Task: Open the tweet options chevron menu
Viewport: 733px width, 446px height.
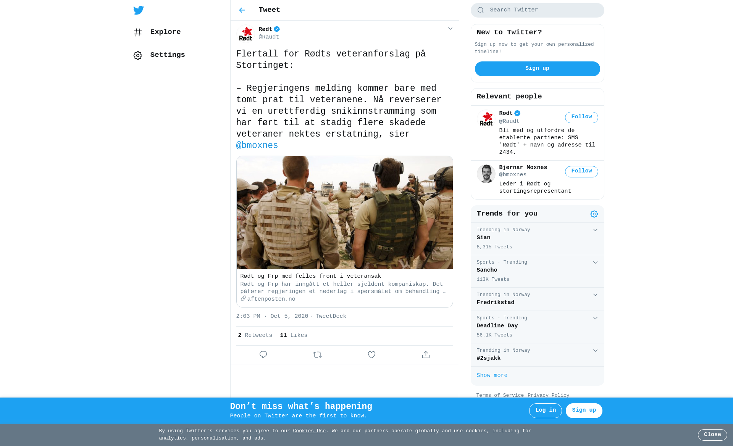Action: tap(450, 29)
